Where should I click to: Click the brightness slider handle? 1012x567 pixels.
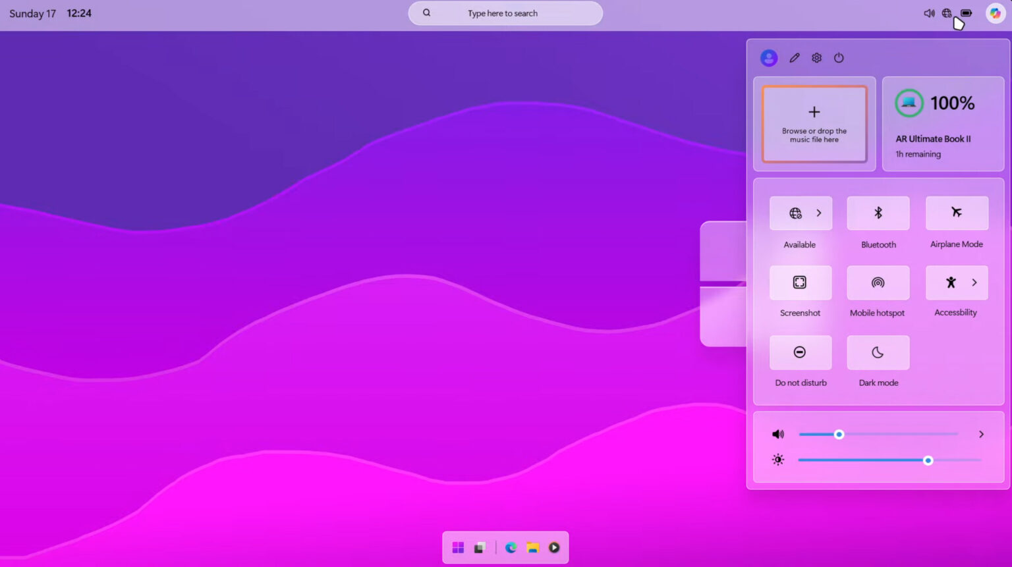coord(928,460)
